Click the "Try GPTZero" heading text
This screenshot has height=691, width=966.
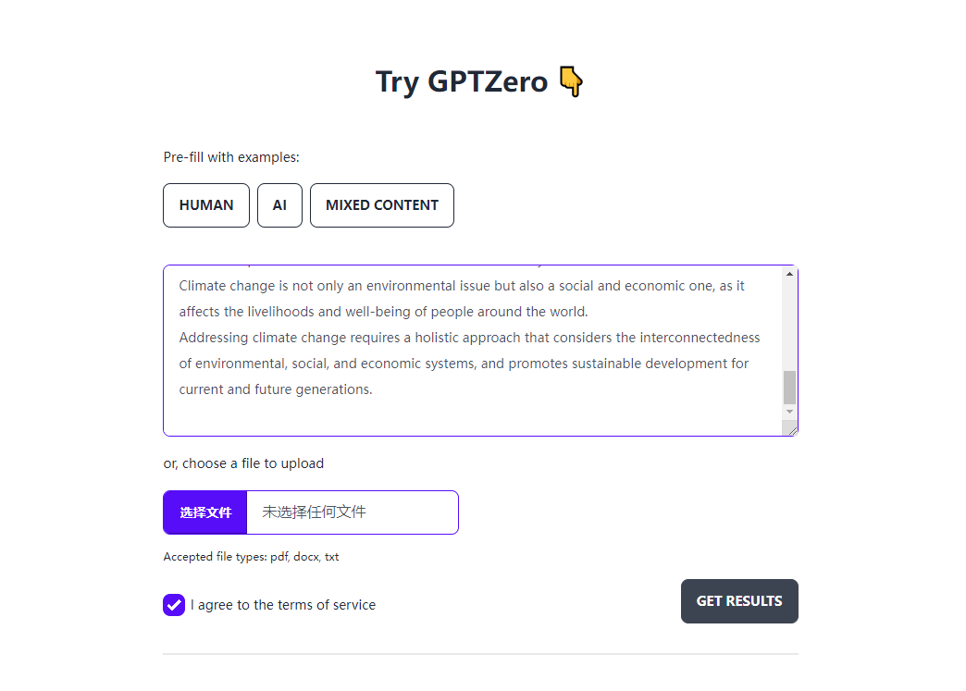[461, 82]
